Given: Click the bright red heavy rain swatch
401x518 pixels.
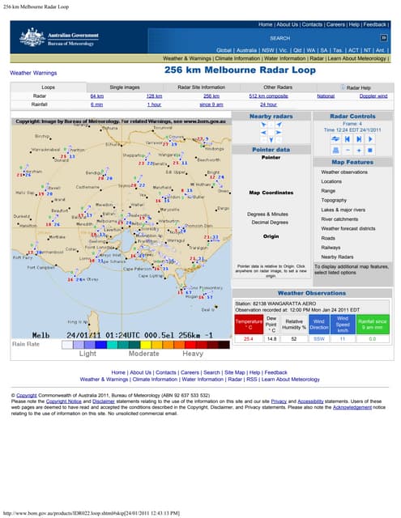Looking at the screenshot, I should click(190, 345).
